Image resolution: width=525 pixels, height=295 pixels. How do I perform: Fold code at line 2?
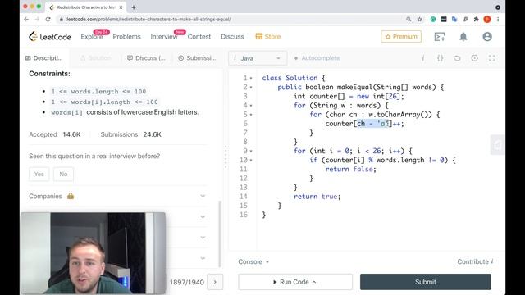pos(251,88)
